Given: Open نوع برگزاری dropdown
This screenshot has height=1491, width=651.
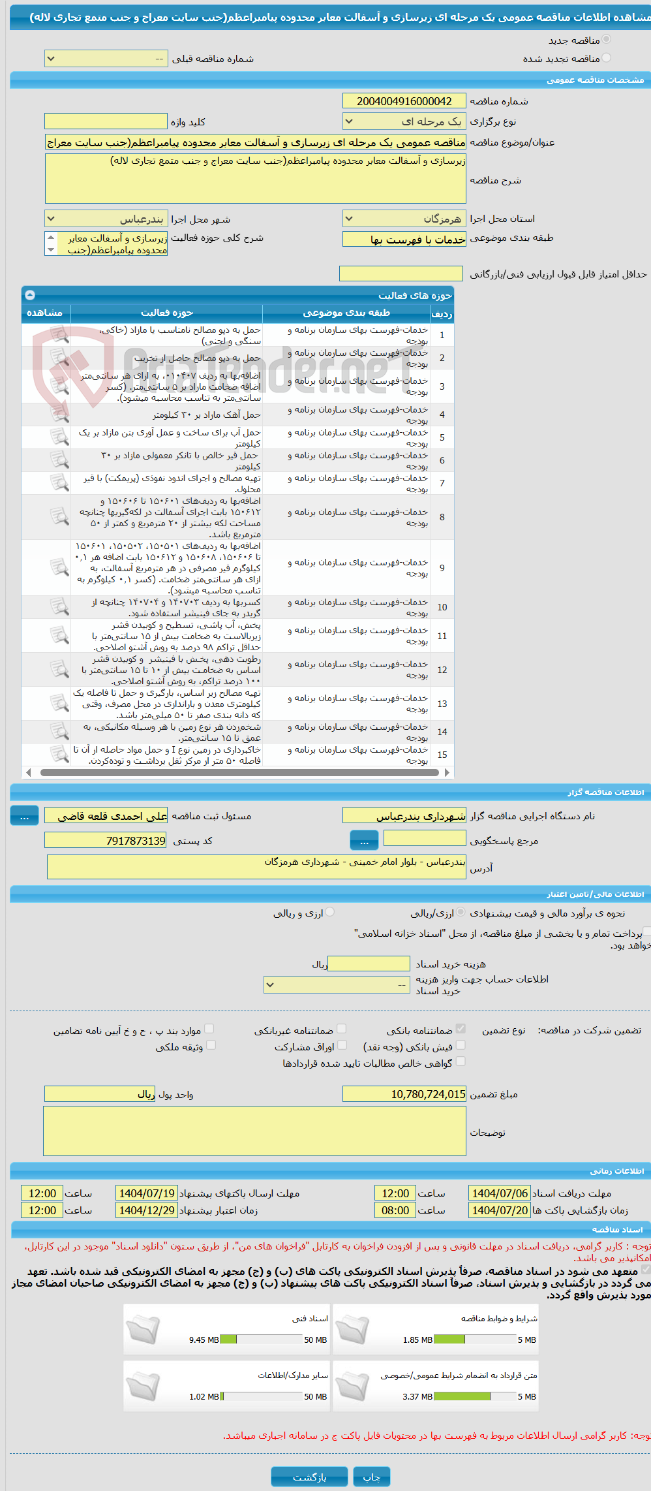Looking at the screenshot, I should click(404, 121).
